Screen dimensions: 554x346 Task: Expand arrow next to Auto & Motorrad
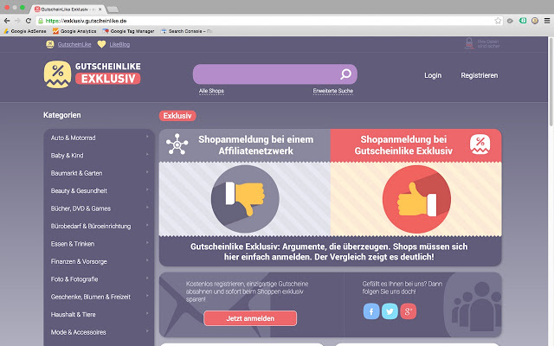coord(147,137)
